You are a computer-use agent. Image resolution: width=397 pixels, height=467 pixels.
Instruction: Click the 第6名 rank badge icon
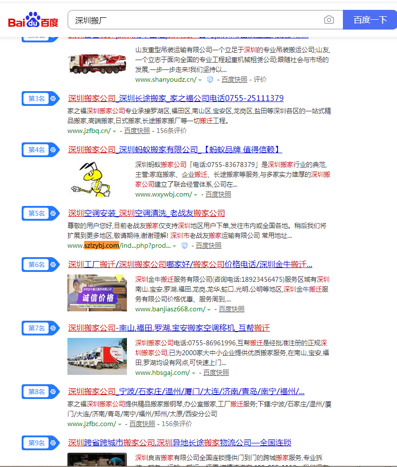tap(40, 265)
